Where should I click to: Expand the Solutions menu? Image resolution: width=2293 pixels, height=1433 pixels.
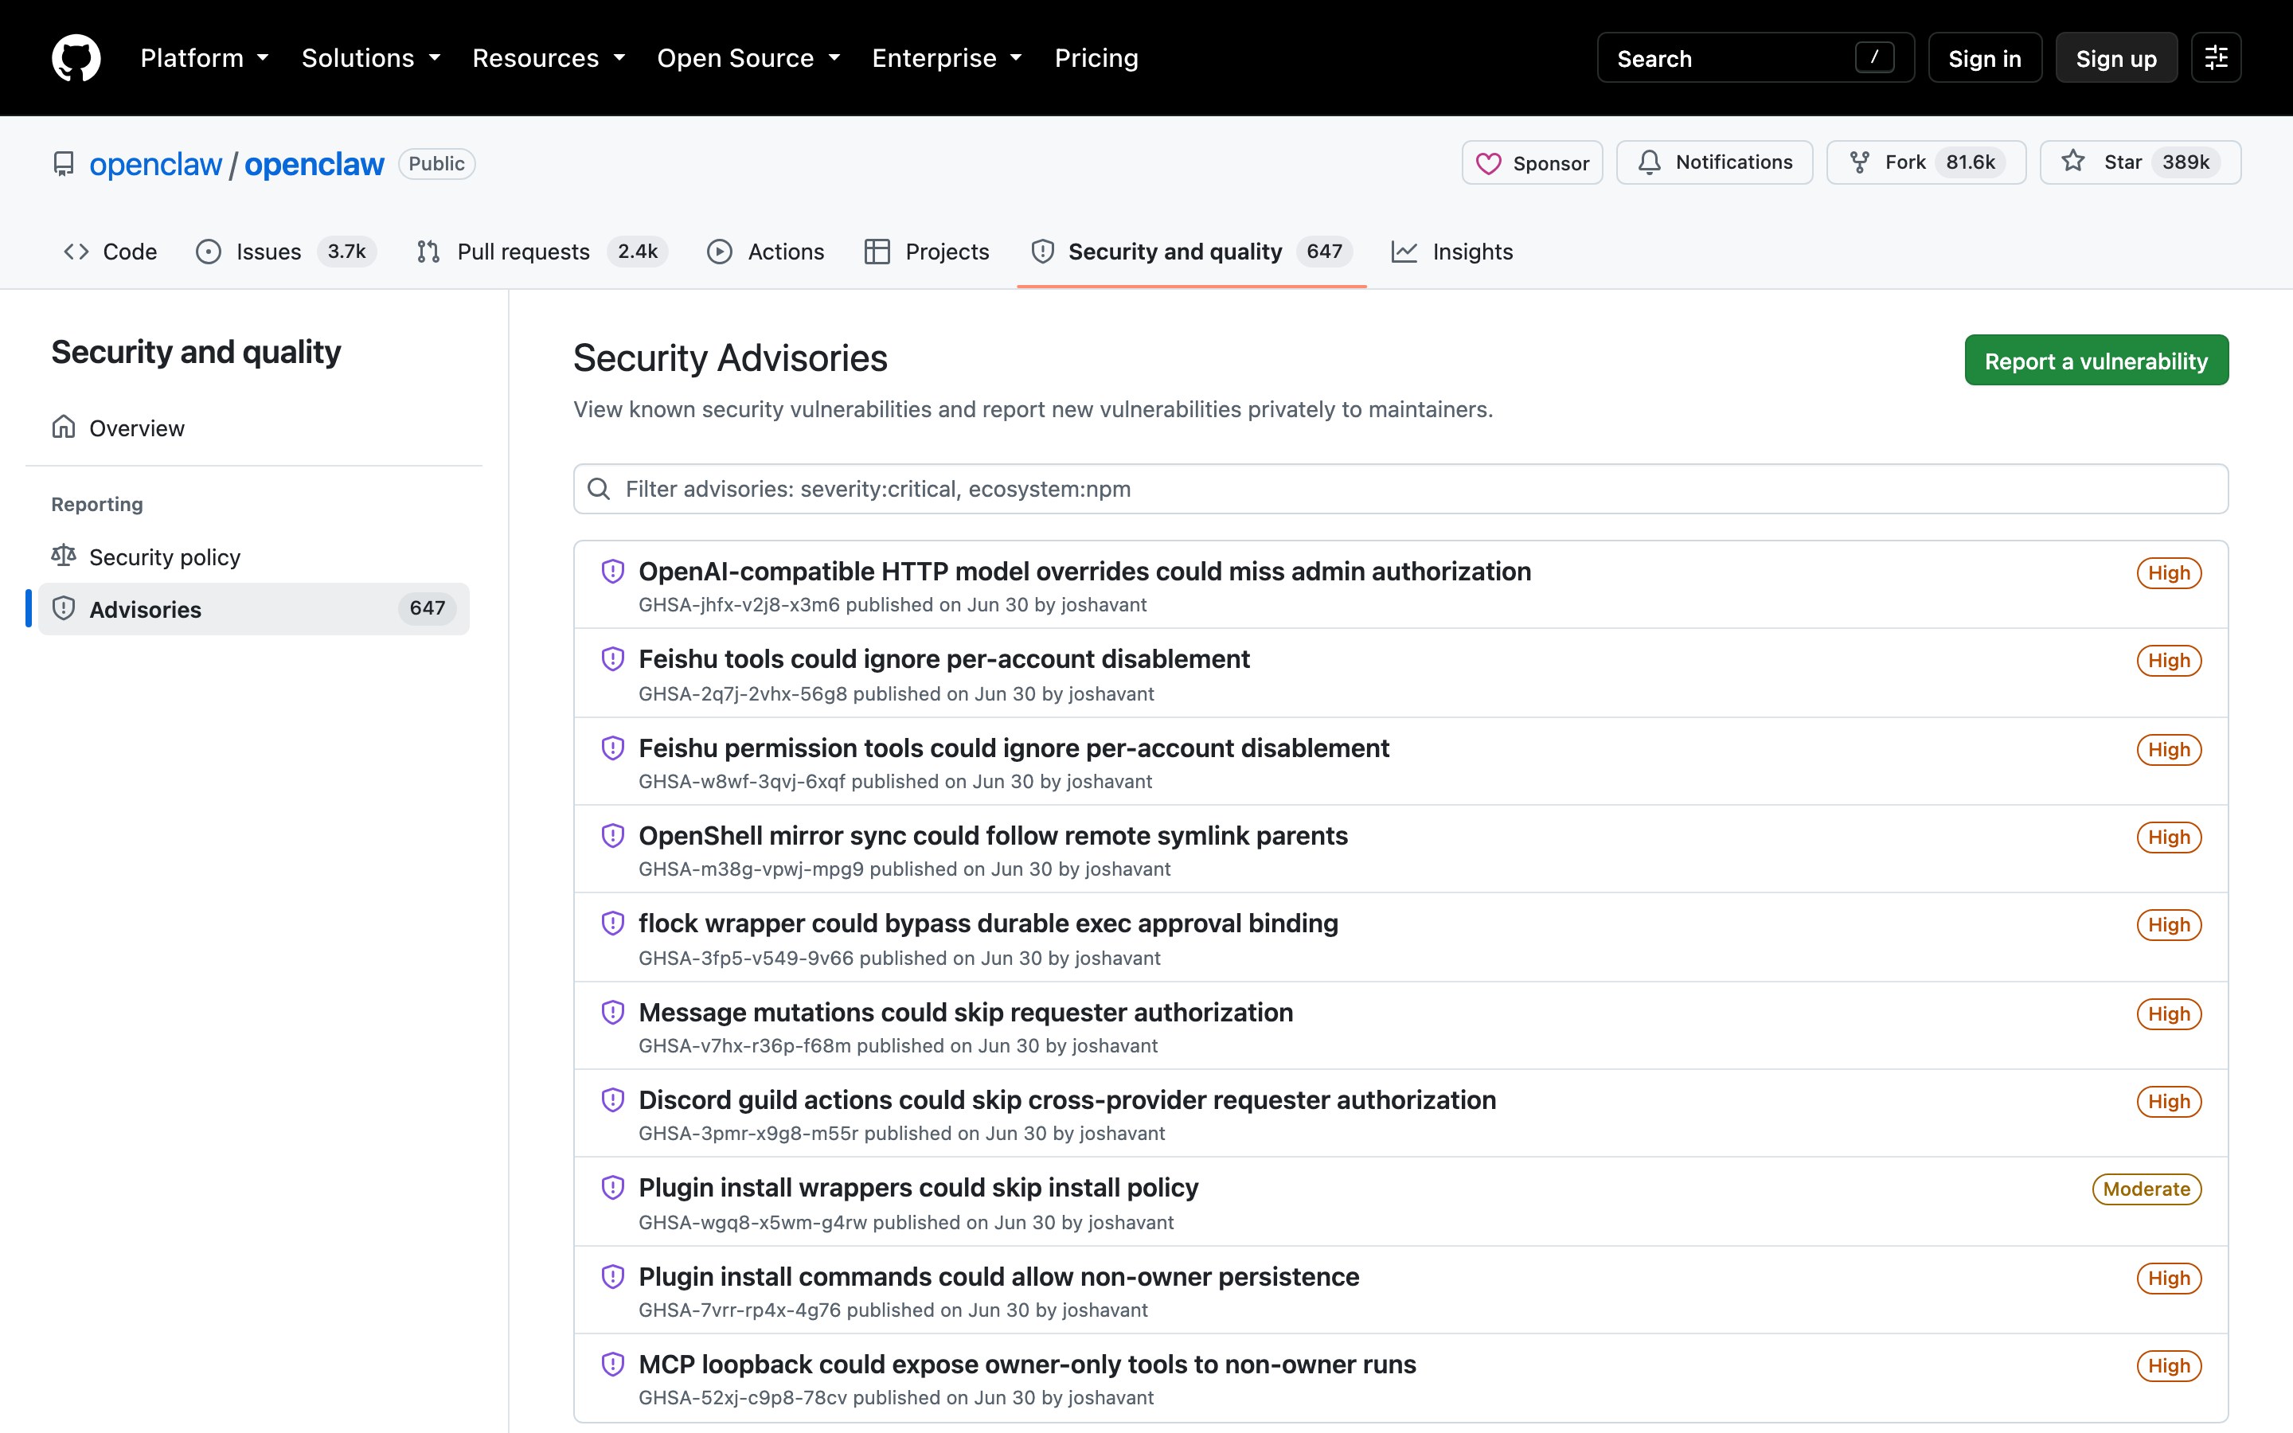click(372, 58)
